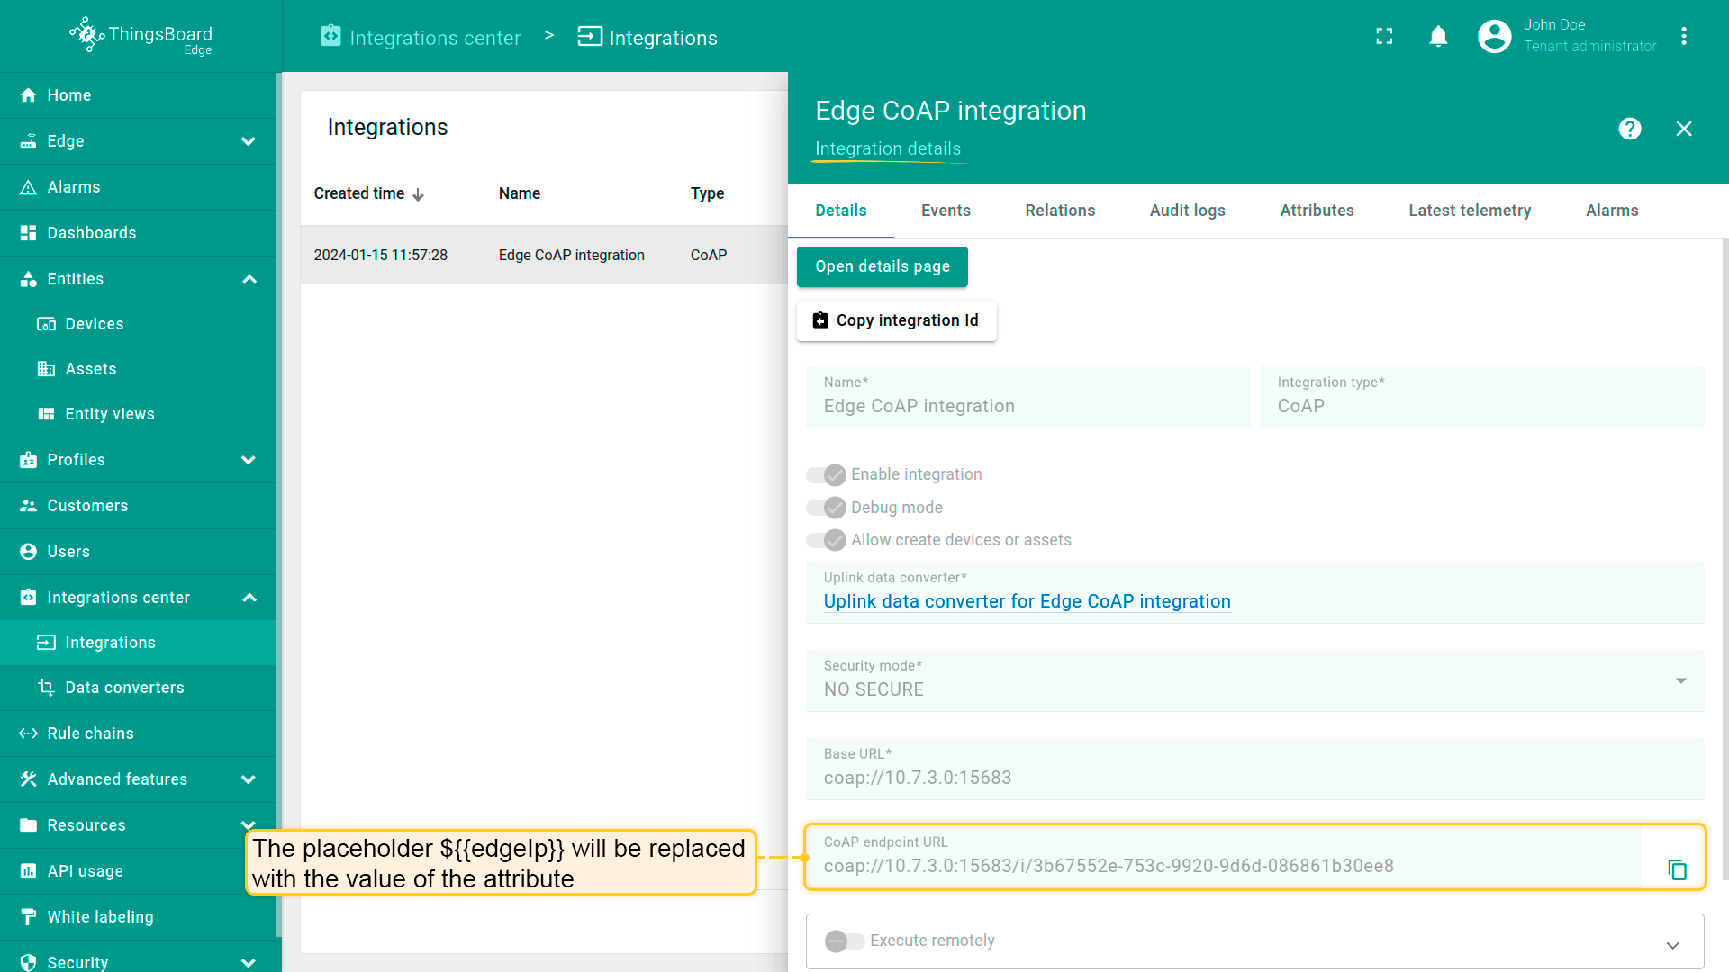
Task: Click the ThingsBoard Edge logo
Action: pyautogui.click(x=141, y=36)
